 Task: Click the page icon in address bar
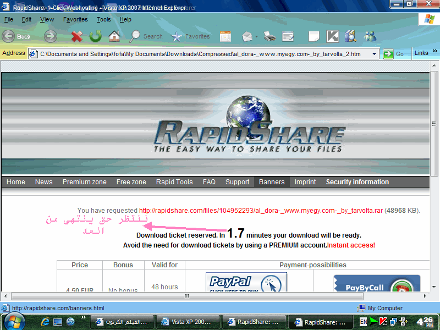(x=34, y=53)
